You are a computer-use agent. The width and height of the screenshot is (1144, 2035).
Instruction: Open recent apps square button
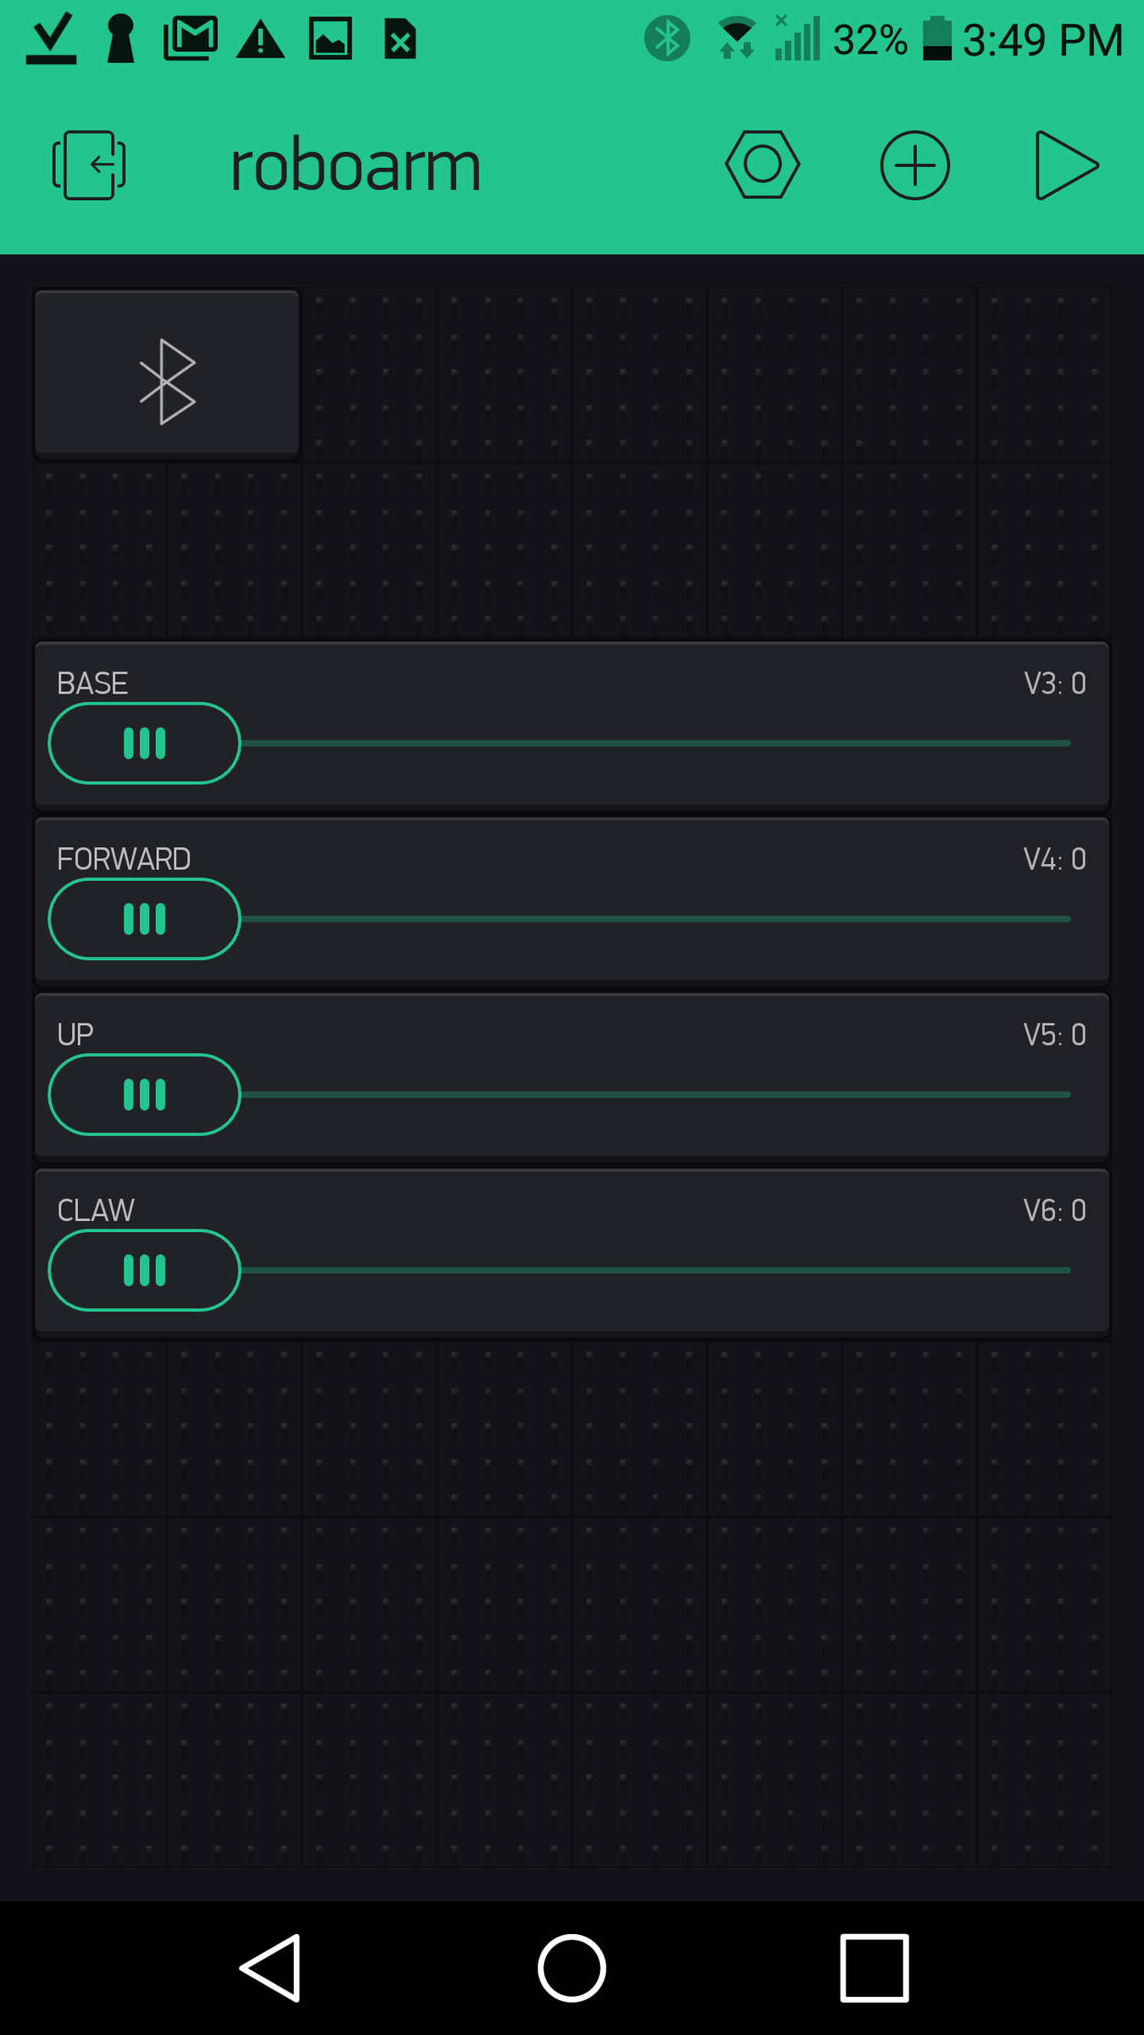click(x=874, y=1967)
